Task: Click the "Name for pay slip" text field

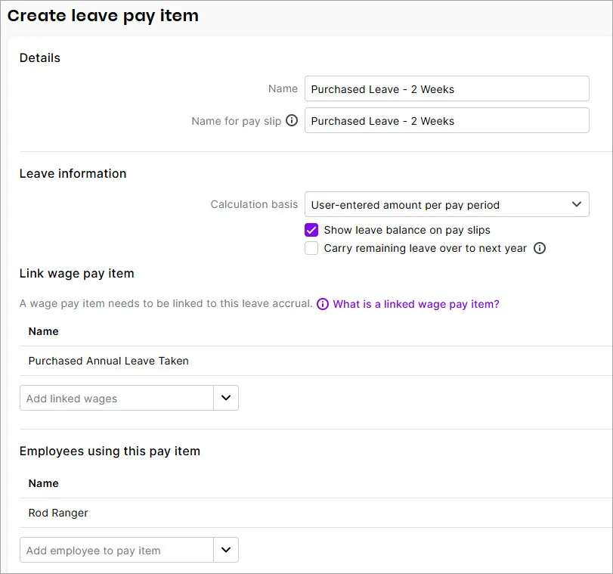Action: pyautogui.click(x=447, y=120)
